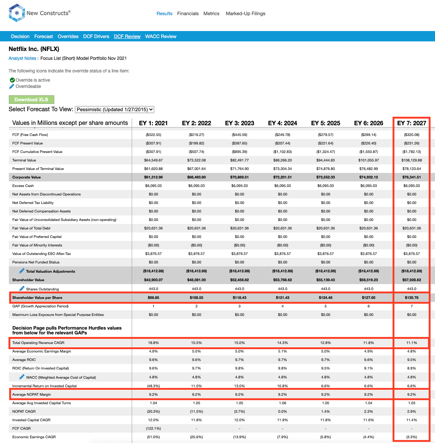Click the EY 2: 2022 column header

[x=197, y=123]
